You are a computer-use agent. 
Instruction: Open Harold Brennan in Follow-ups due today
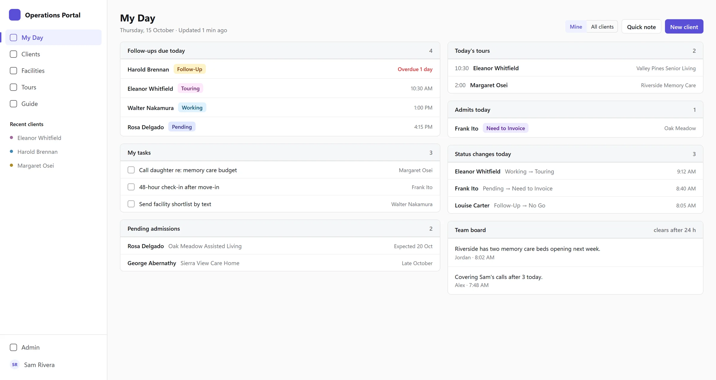click(148, 69)
